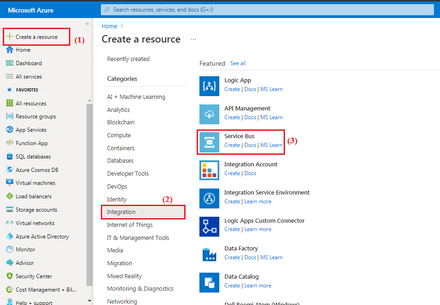Click See all featured services

(238, 63)
